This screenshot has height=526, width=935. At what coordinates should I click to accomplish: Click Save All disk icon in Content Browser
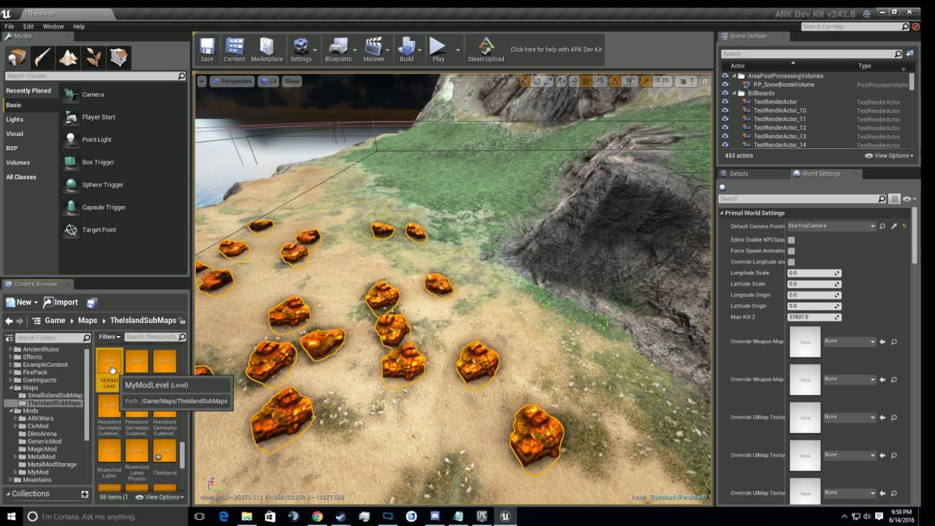(91, 302)
